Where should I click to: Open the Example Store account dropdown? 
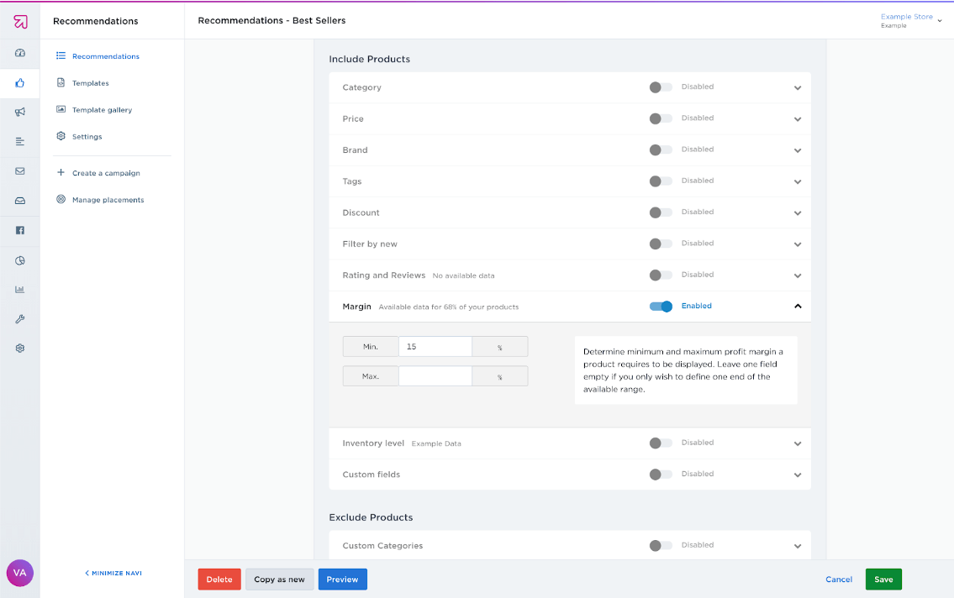coord(911,21)
